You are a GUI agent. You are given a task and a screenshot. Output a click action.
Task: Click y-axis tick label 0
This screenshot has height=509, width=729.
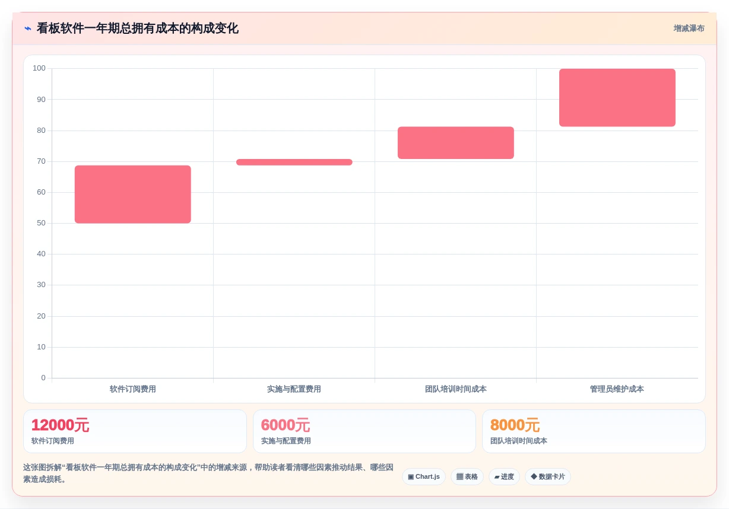click(43, 378)
